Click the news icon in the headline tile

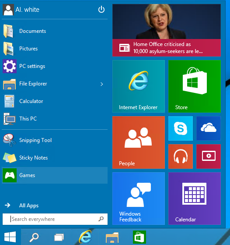(x=125, y=48)
